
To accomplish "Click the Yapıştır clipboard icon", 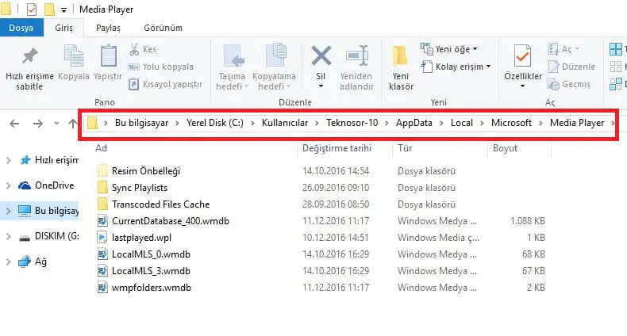I will 108,56.
